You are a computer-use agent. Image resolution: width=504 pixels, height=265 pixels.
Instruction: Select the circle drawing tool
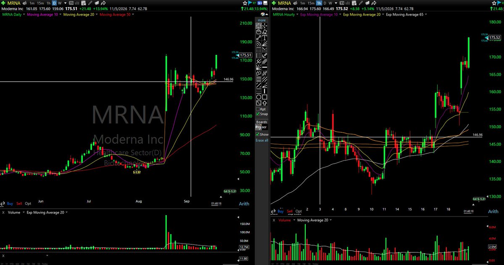coord(258,97)
